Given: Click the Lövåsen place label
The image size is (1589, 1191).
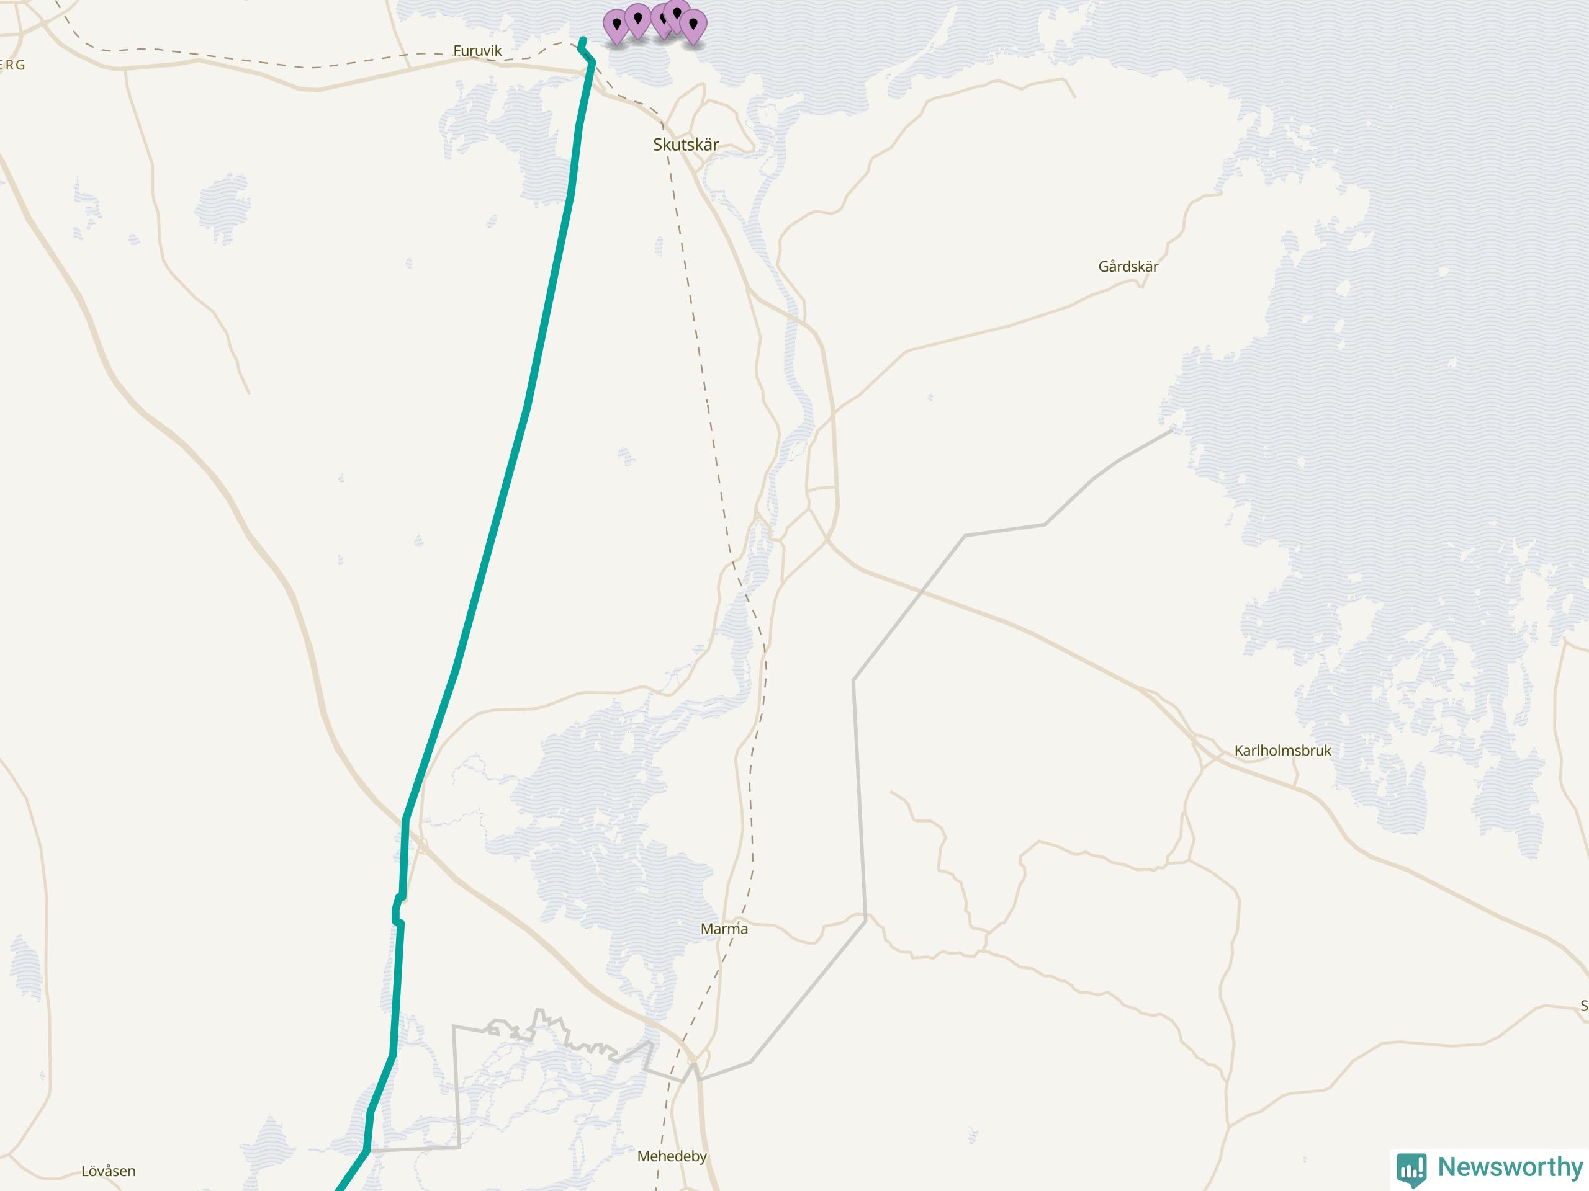Looking at the screenshot, I should [x=109, y=1171].
